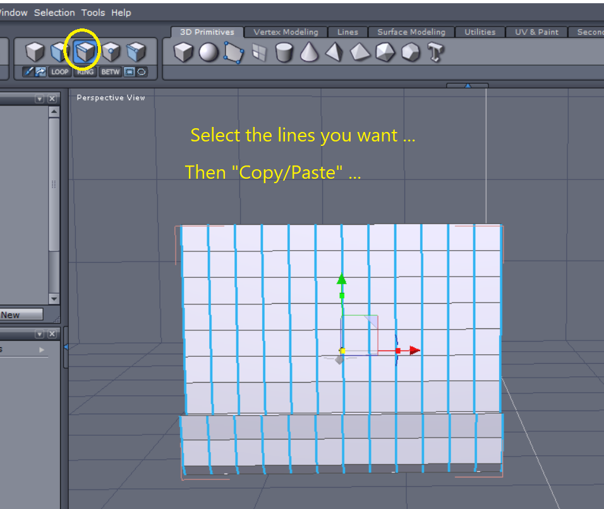Click the red X-axis translate arrow

414,350
